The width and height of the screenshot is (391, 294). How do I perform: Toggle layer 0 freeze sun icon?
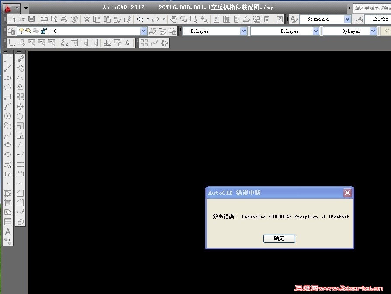[x=28, y=31]
